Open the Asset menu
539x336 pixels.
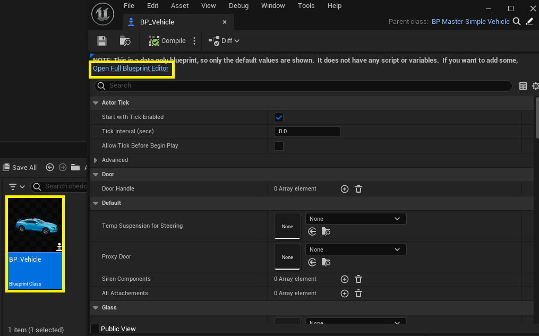[x=179, y=6]
